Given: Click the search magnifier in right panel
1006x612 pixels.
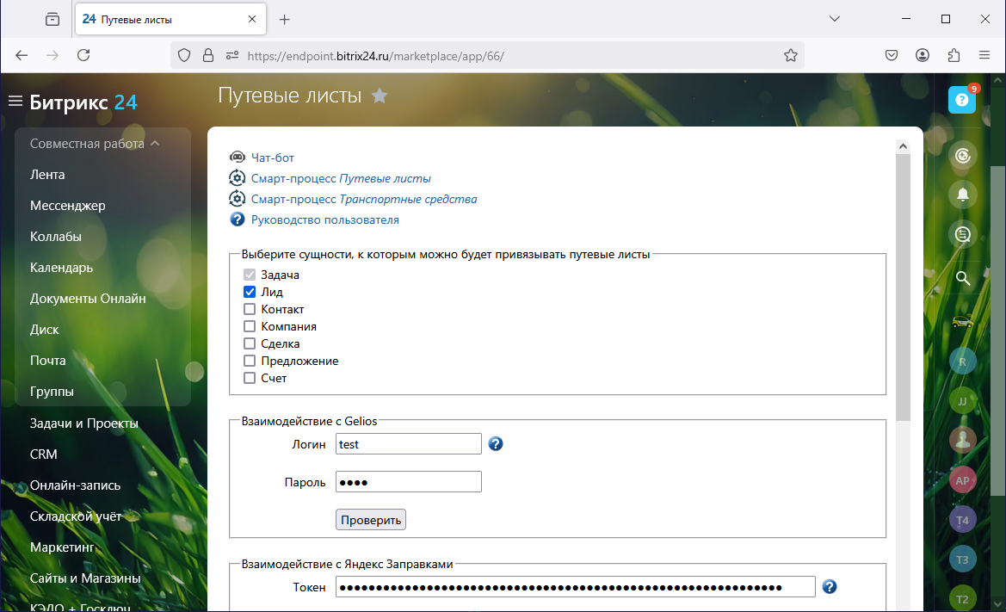Looking at the screenshot, I should click(963, 278).
